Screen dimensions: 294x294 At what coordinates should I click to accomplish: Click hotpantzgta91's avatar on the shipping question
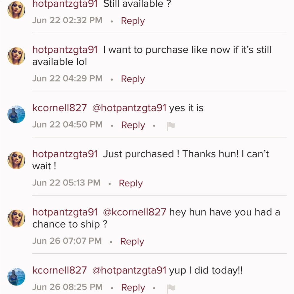pyautogui.click(x=16, y=218)
